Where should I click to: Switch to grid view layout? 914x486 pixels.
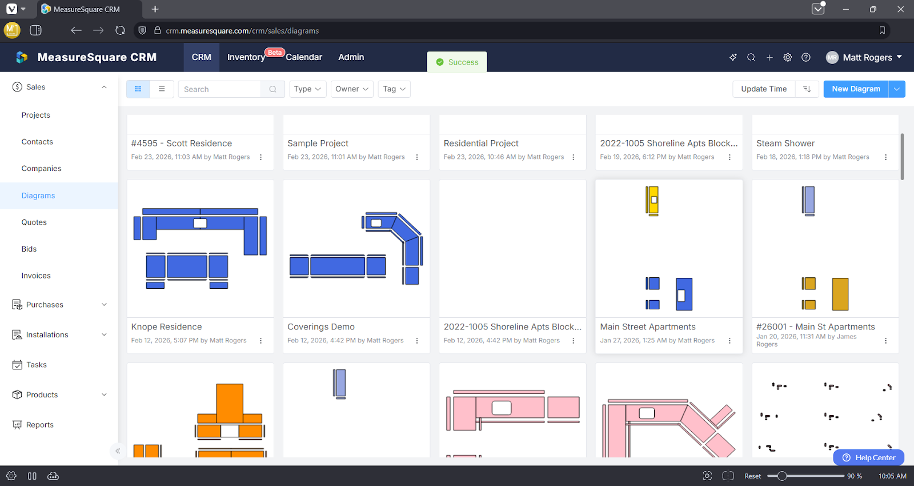tap(138, 89)
